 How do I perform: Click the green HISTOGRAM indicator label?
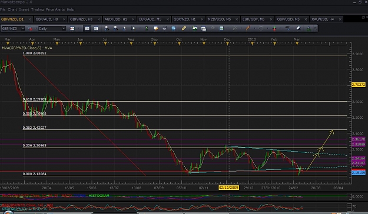(x=99, y=196)
